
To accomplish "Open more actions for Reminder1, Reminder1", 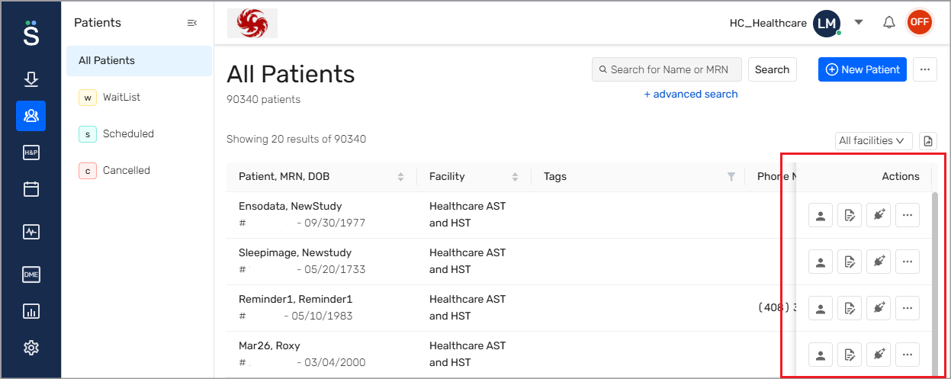I will (908, 308).
